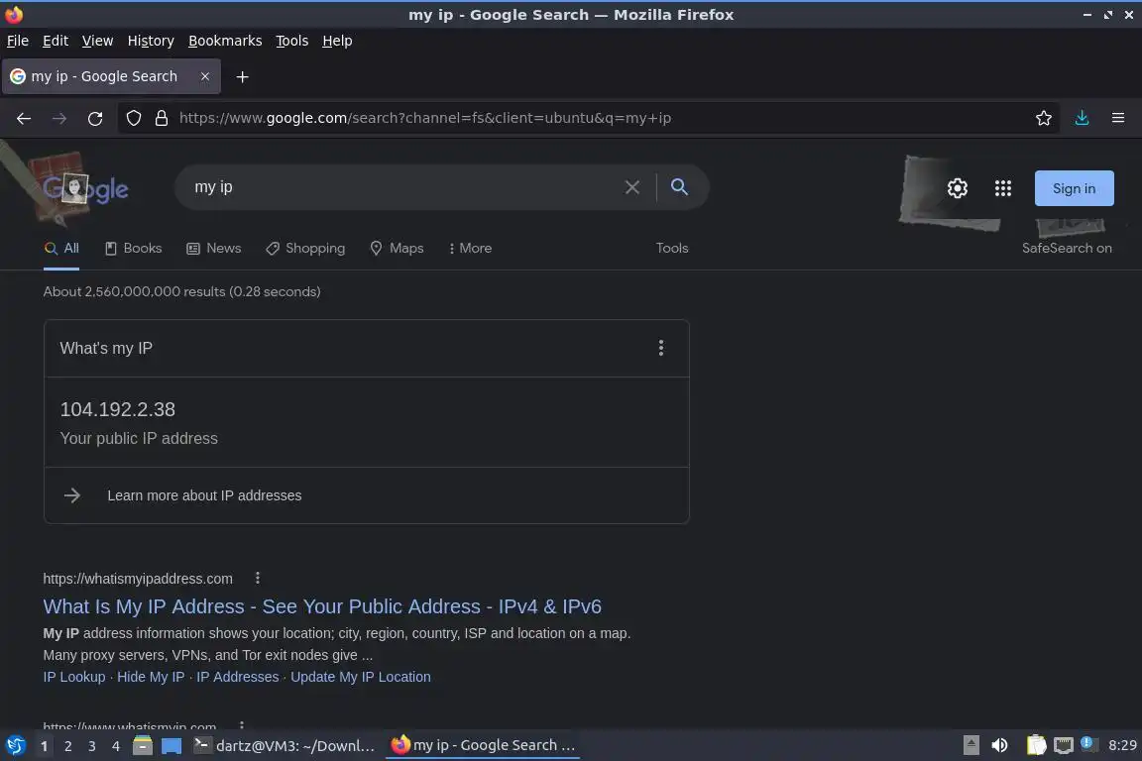1142x761 pixels.
Task: Open SafeSearch on settings
Action: 1067,249
